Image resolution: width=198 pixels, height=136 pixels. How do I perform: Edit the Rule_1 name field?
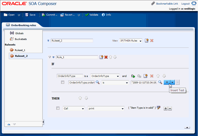[77, 57]
